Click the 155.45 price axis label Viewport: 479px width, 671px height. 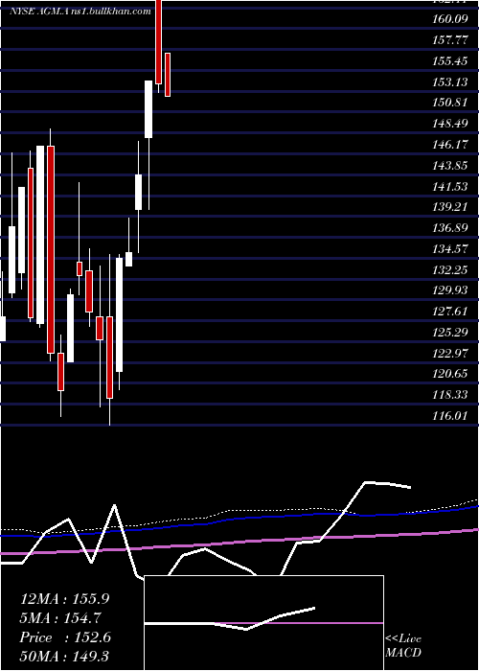tap(450, 60)
